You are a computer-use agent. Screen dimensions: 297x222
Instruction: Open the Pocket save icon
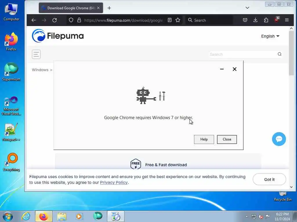[x=245, y=20]
